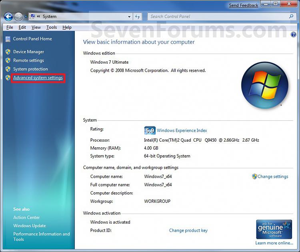Click Change settings for computer name

pyautogui.click(x=273, y=176)
